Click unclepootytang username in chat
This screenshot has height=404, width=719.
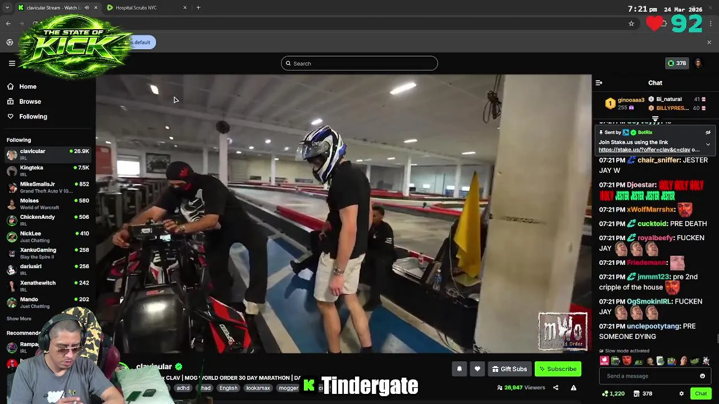click(x=654, y=326)
